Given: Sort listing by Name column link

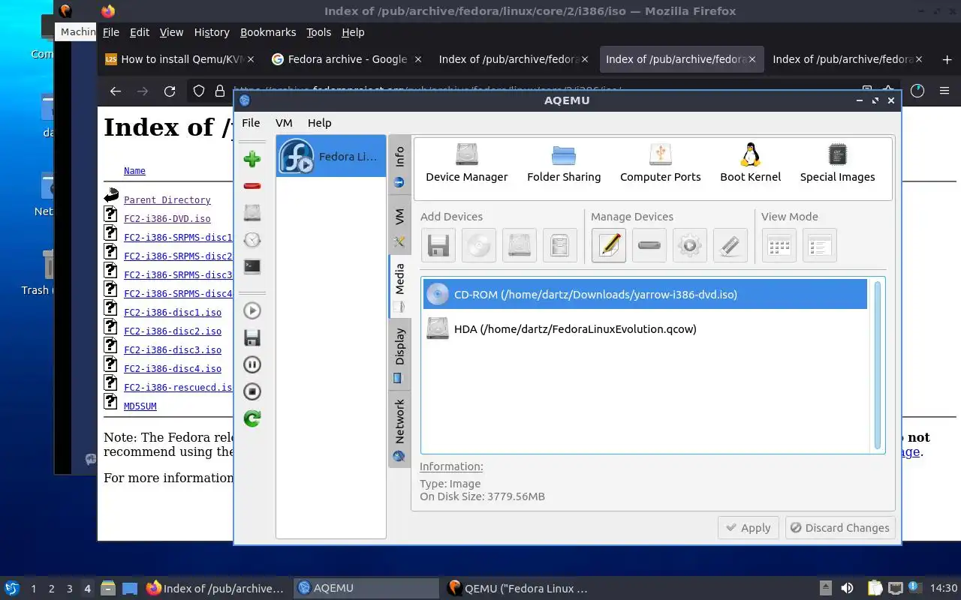Looking at the screenshot, I should (134, 171).
